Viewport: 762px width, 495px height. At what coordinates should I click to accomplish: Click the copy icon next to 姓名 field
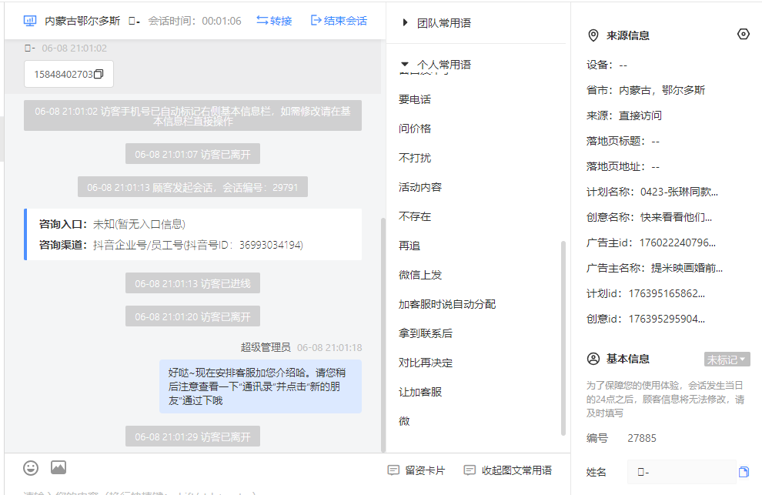tap(744, 472)
